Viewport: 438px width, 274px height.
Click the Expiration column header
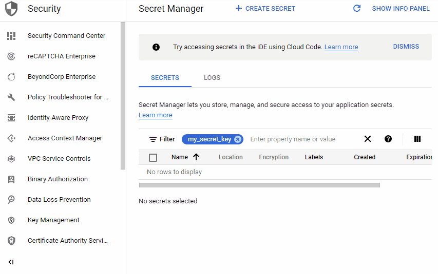419,157
